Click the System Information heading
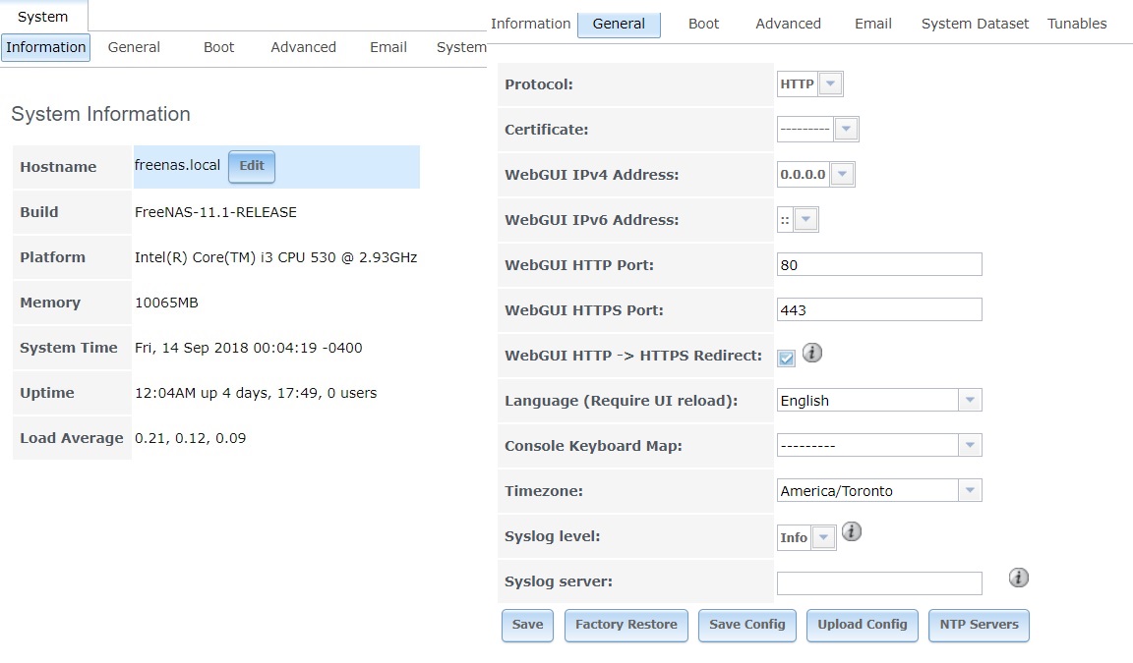This screenshot has width=1133, height=663. point(100,114)
